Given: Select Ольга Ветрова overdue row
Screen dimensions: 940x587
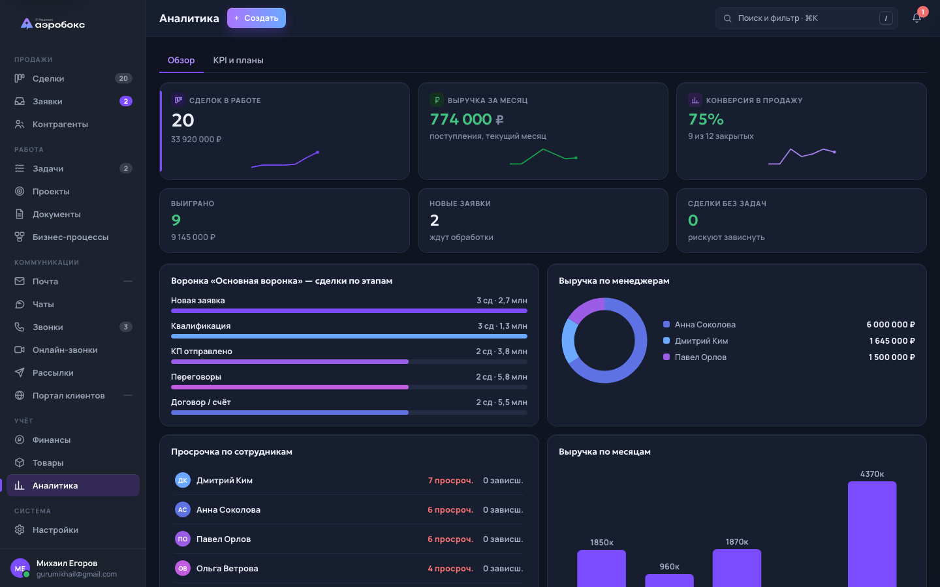Looking at the screenshot, I should pyautogui.click(x=349, y=568).
